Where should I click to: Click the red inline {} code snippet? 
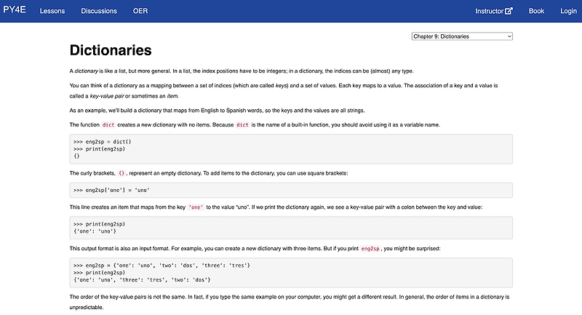pyautogui.click(x=121, y=173)
